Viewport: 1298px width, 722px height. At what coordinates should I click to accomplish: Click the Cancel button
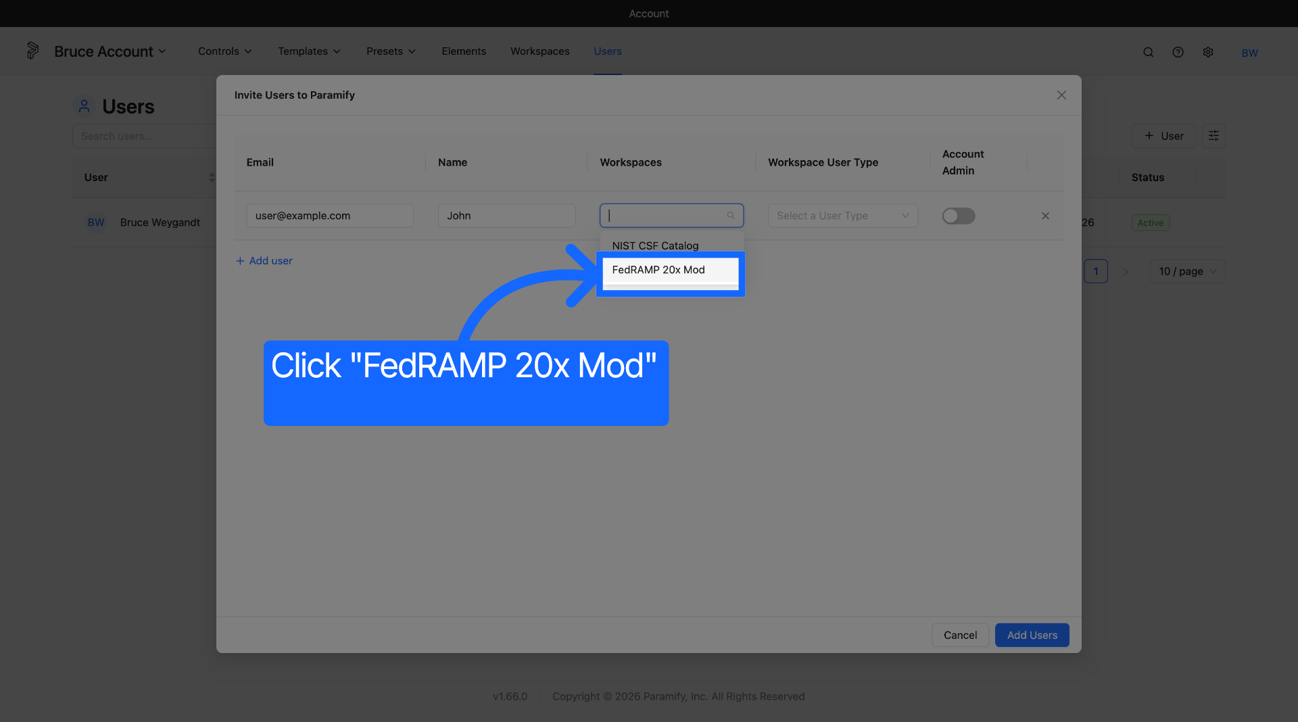(x=960, y=635)
